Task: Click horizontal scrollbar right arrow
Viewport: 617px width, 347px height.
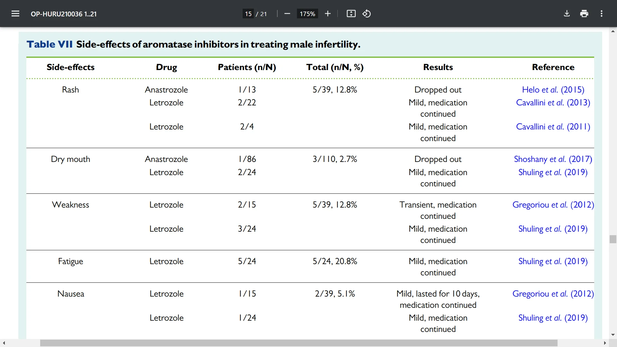Action: (x=605, y=343)
